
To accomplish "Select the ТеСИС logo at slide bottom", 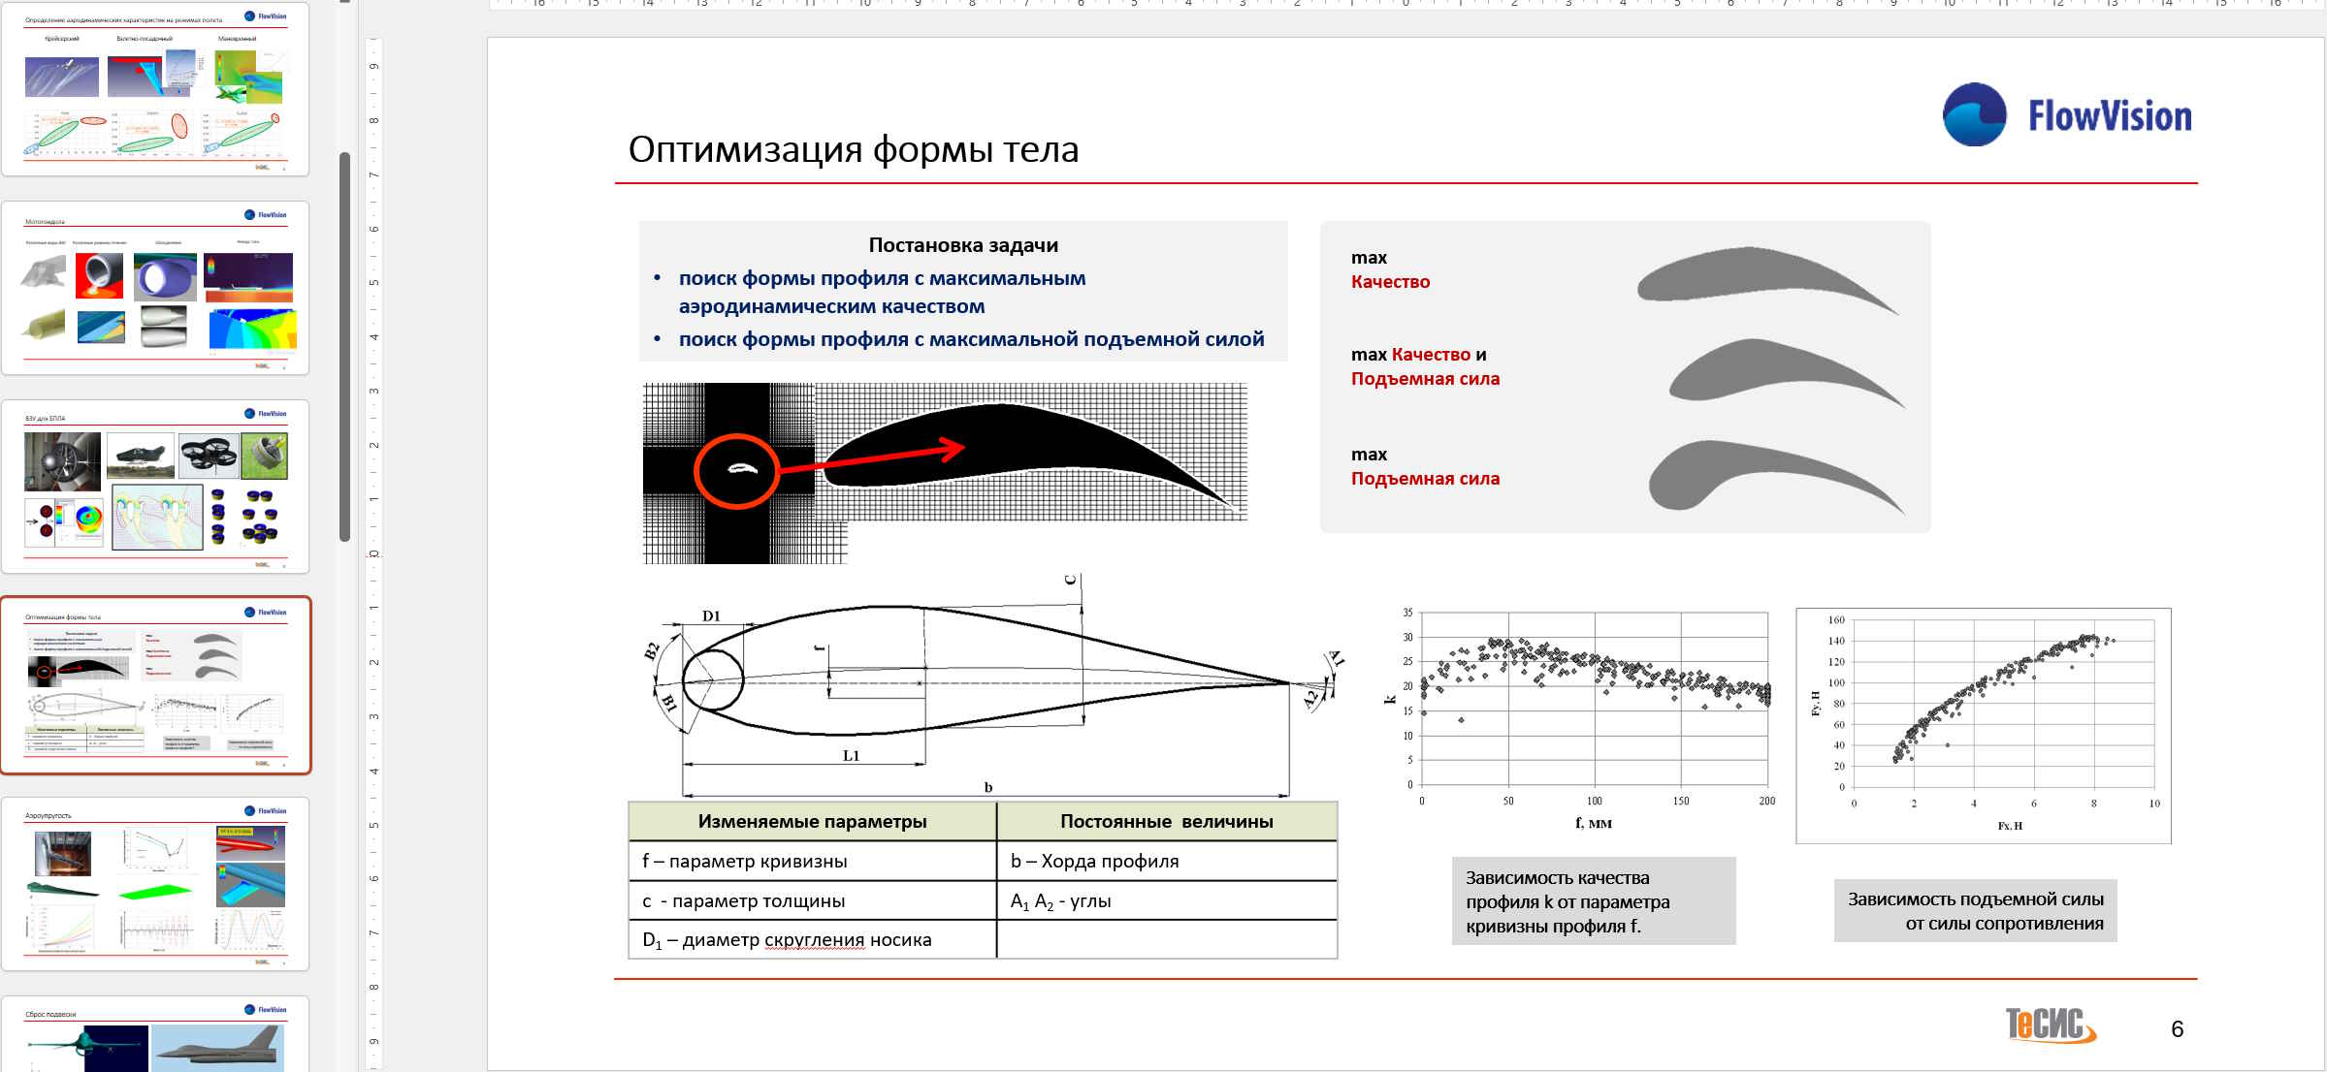I will [x=2051, y=1025].
